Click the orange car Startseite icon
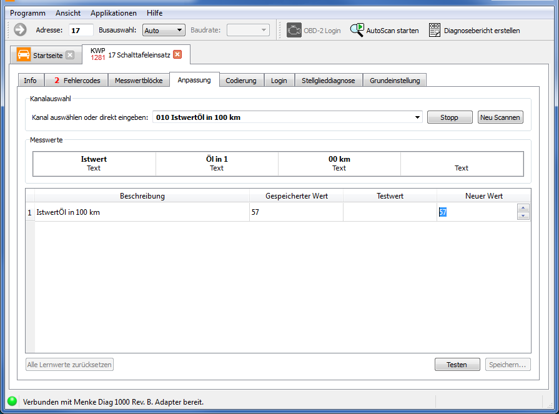This screenshot has height=414, width=559. (24, 55)
